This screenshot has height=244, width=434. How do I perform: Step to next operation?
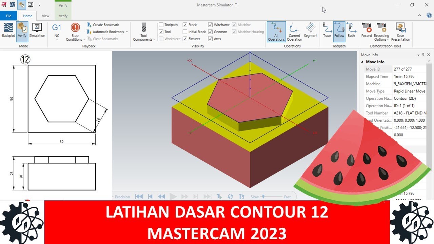[x=196, y=197]
